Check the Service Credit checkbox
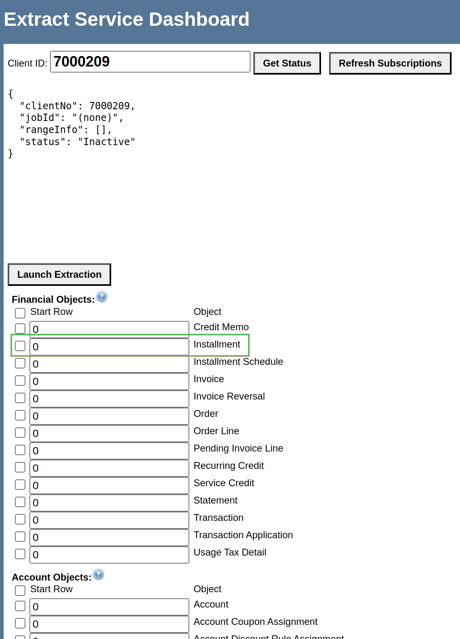 coord(20,485)
